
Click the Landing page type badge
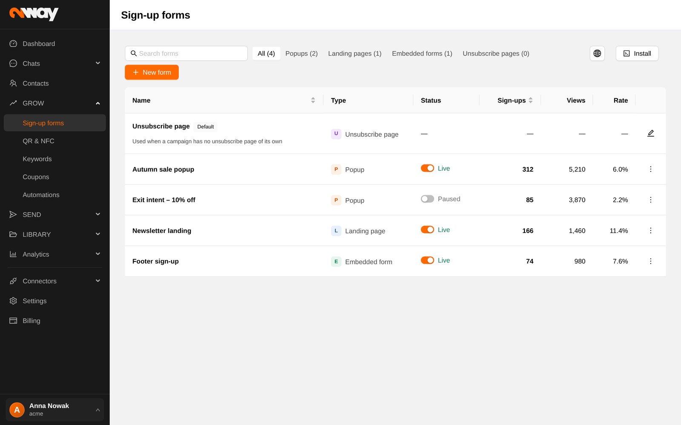tap(336, 231)
